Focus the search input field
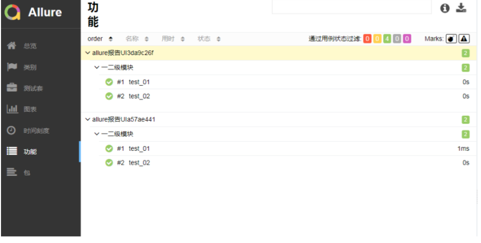The height and width of the screenshot is (243, 481). 352,7
